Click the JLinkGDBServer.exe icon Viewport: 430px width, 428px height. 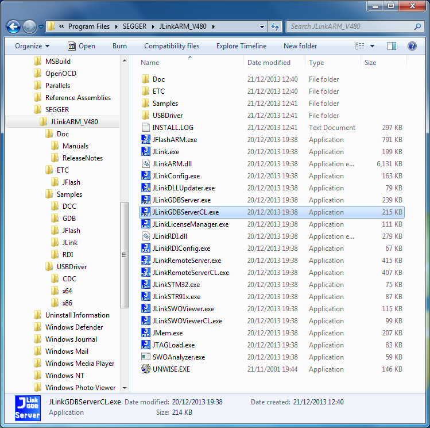(x=146, y=200)
